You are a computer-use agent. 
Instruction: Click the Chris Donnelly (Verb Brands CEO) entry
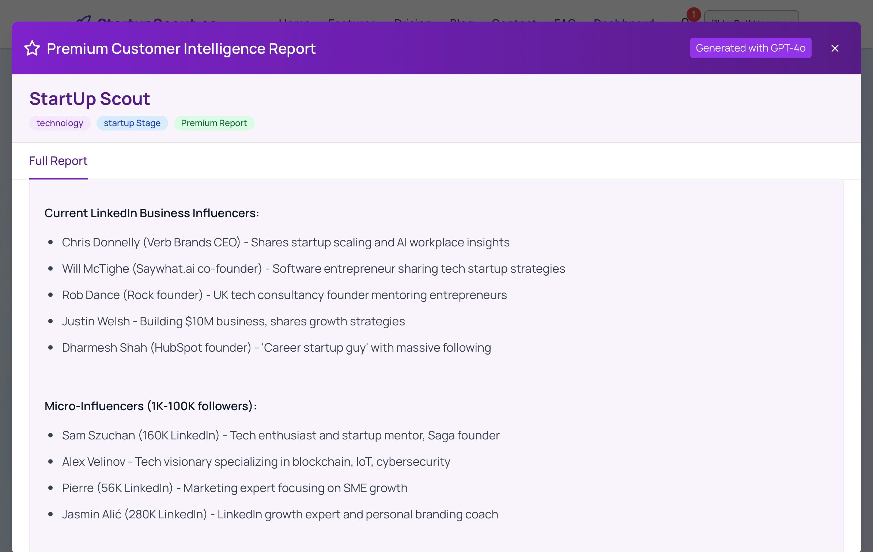(286, 242)
